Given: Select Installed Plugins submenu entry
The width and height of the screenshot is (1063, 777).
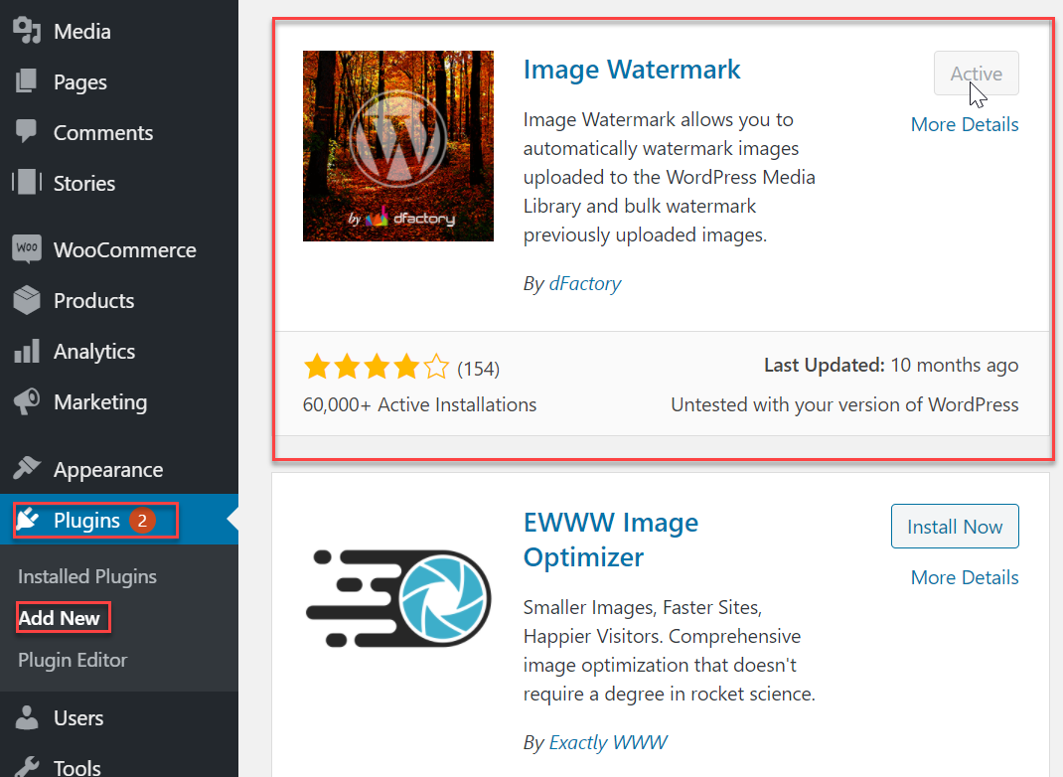Looking at the screenshot, I should (87, 576).
